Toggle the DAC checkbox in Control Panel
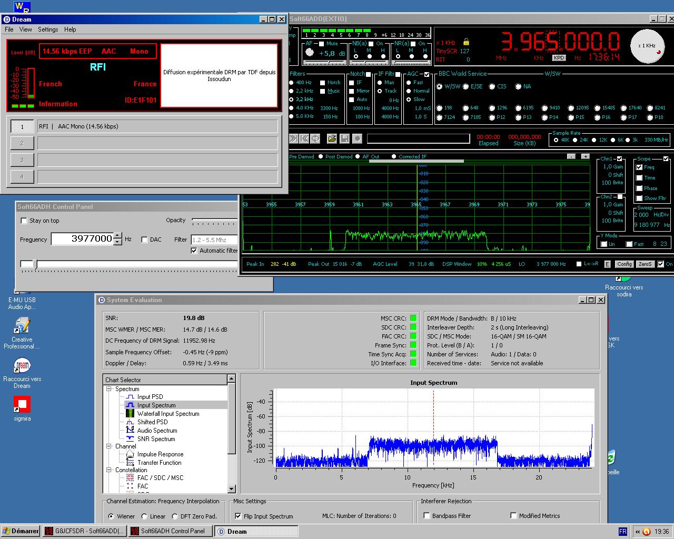The height and width of the screenshot is (539, 674). coord(144,239)
